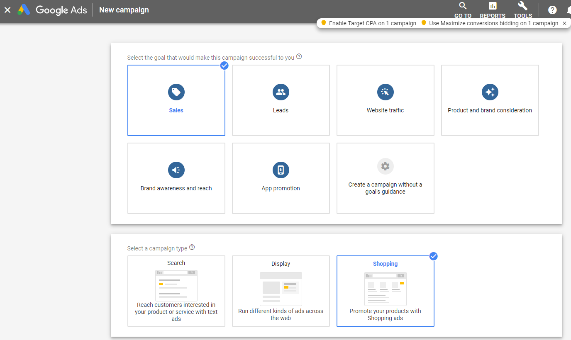This screenshot has height=340, width=571.
Task: Uncheck the selected Sales goal checkmark
Action: pos(224,65)
